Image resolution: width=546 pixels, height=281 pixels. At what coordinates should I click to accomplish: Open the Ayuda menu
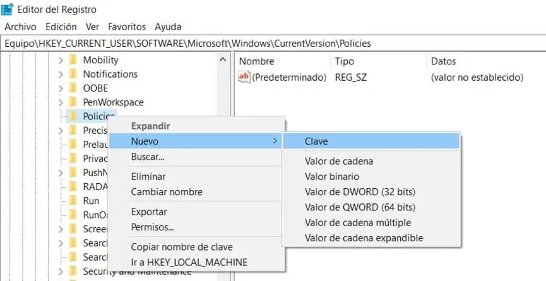pos(168,27)
